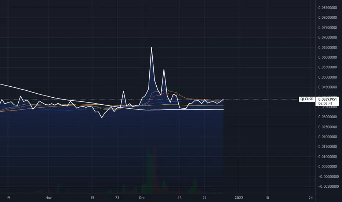Click the QLCUSD symbol label
342x202 pixels.
coord(307,99)
